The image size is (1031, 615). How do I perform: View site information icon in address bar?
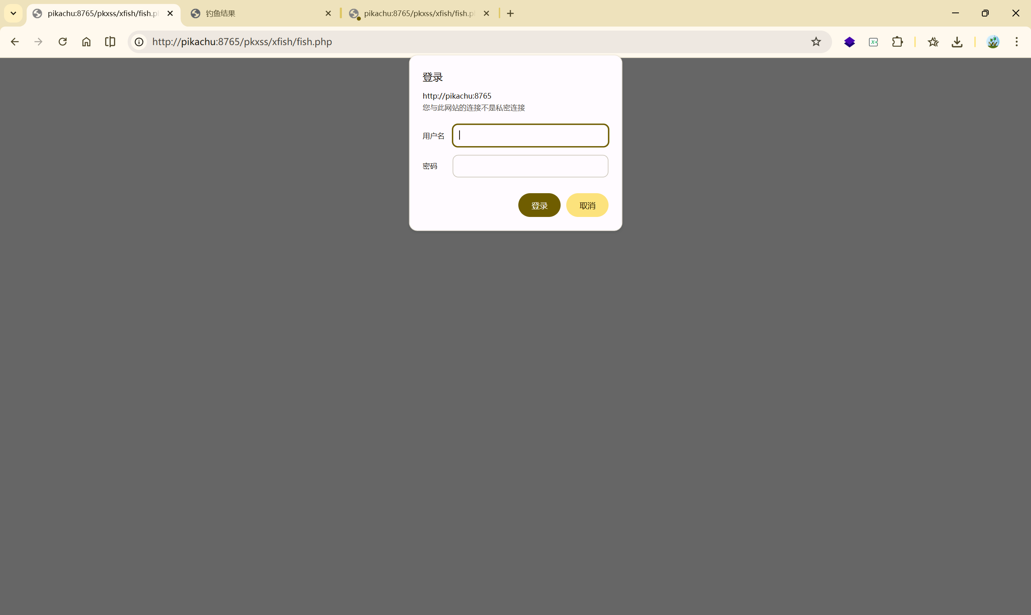139,42
